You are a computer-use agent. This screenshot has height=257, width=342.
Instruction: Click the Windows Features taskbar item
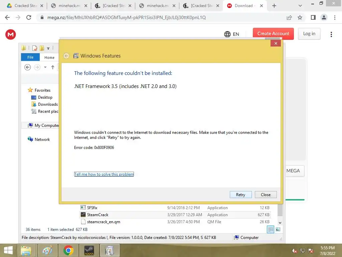110,250
